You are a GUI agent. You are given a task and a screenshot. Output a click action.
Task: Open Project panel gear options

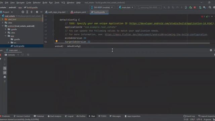37,12
